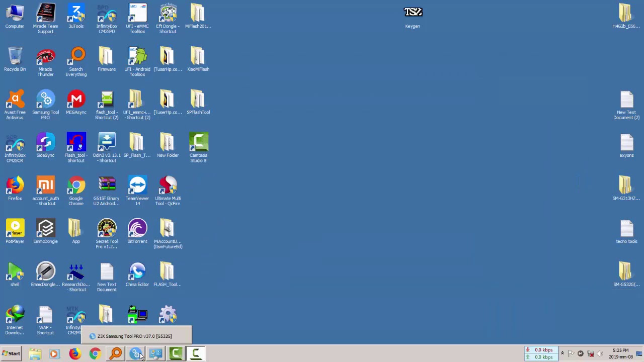Launch BitTorrent
Viewport: 644px width, 362px height.
click(x=137, y=231)
